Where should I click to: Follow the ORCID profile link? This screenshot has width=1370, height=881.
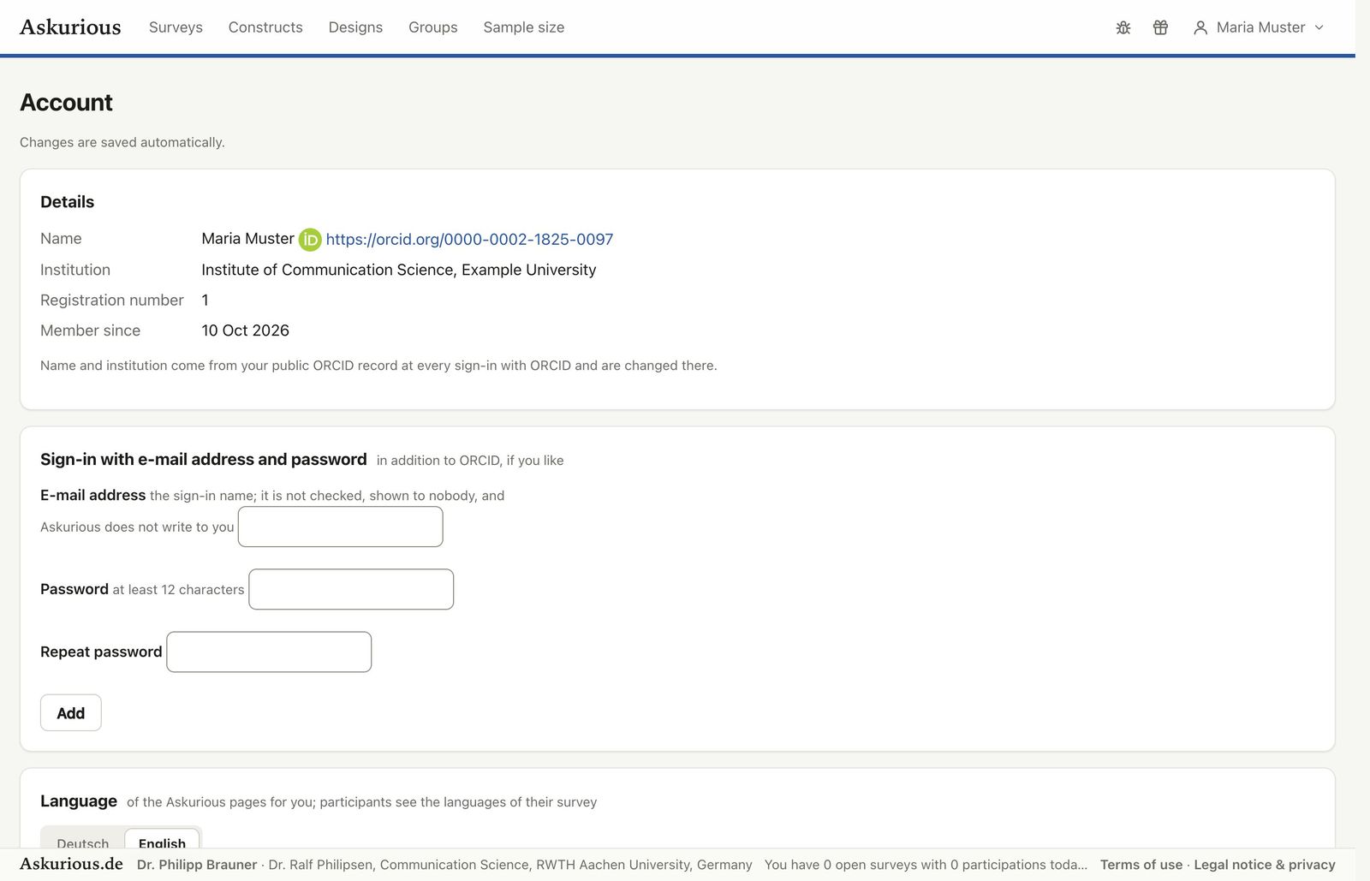pyautogui.click(x=469, y=240)
